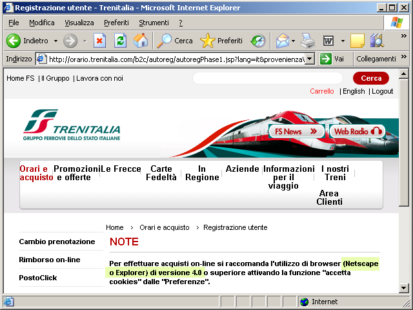413x310 pixels.
Task: Click the Refresh page icon
Action: tap(120, 41)
